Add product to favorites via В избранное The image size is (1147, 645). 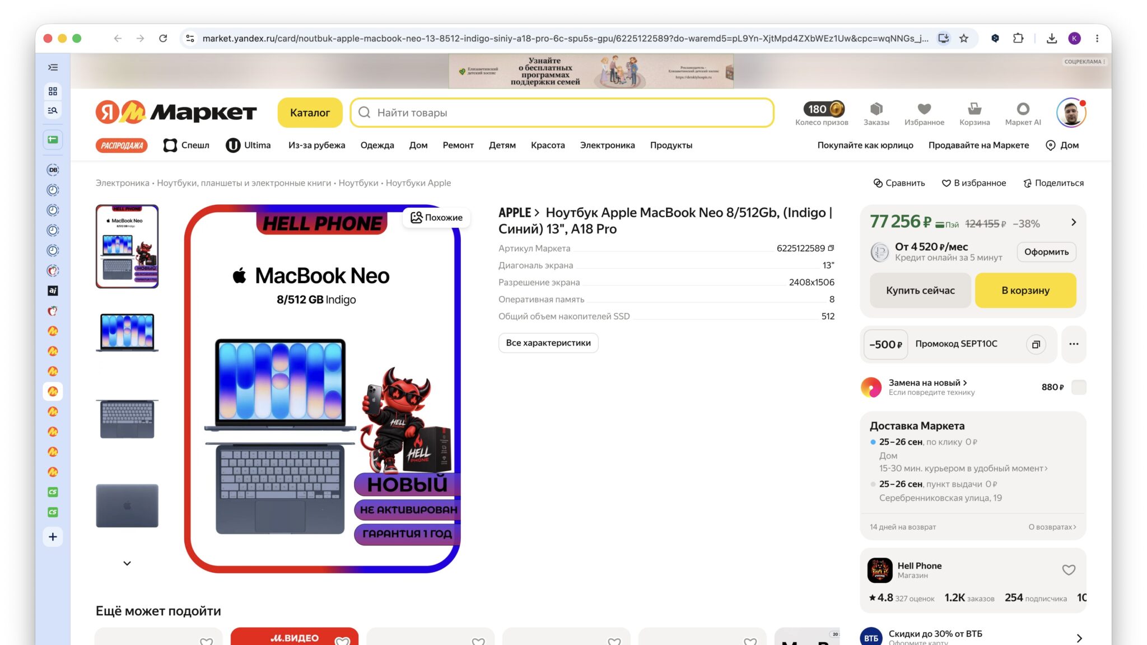pos(974,183)
